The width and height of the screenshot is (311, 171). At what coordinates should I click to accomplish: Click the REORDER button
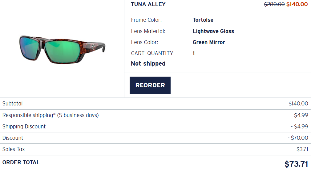point(150,85)
